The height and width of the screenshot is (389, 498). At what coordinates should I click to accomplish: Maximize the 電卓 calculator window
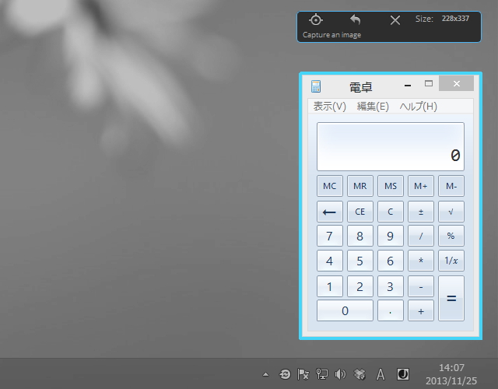429,83
